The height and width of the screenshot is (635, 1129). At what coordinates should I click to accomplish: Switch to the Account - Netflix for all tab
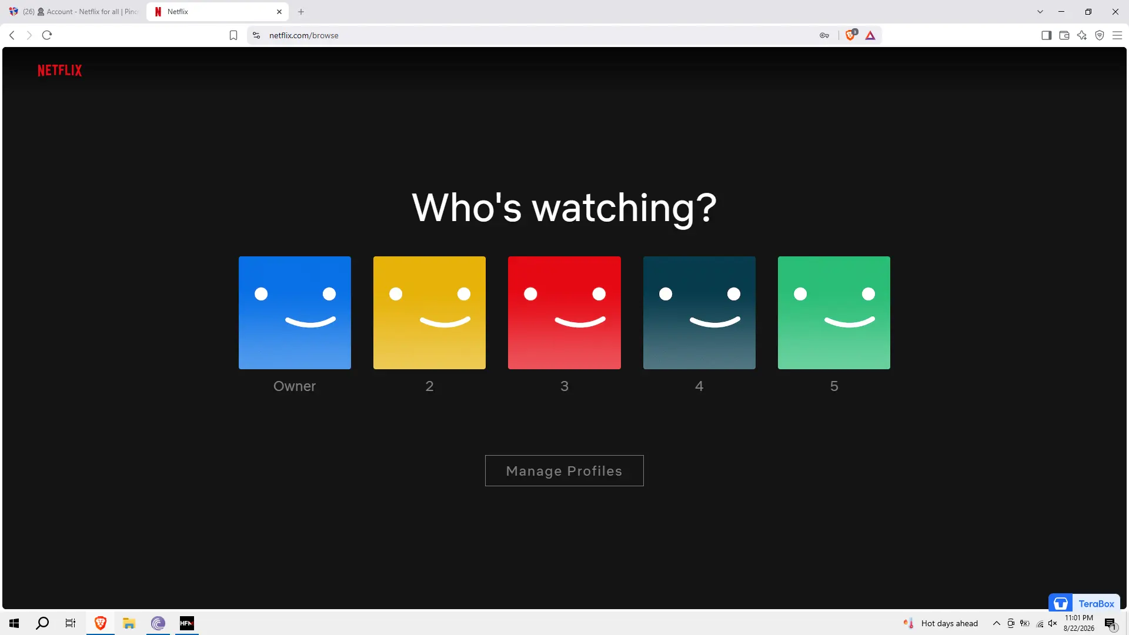pyautogui.click(x=74, y=12)
